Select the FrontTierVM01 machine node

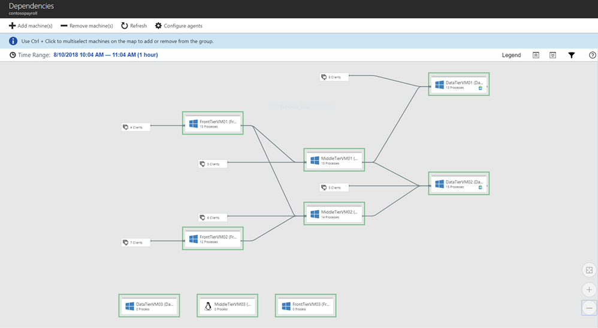(213, 123)
